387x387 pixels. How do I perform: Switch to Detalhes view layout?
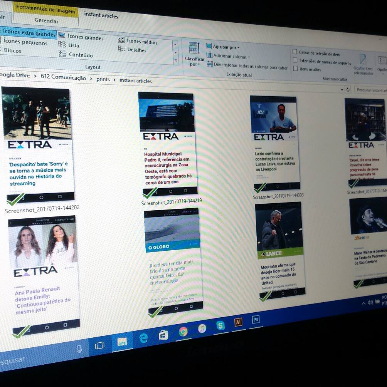click(133, 49)
